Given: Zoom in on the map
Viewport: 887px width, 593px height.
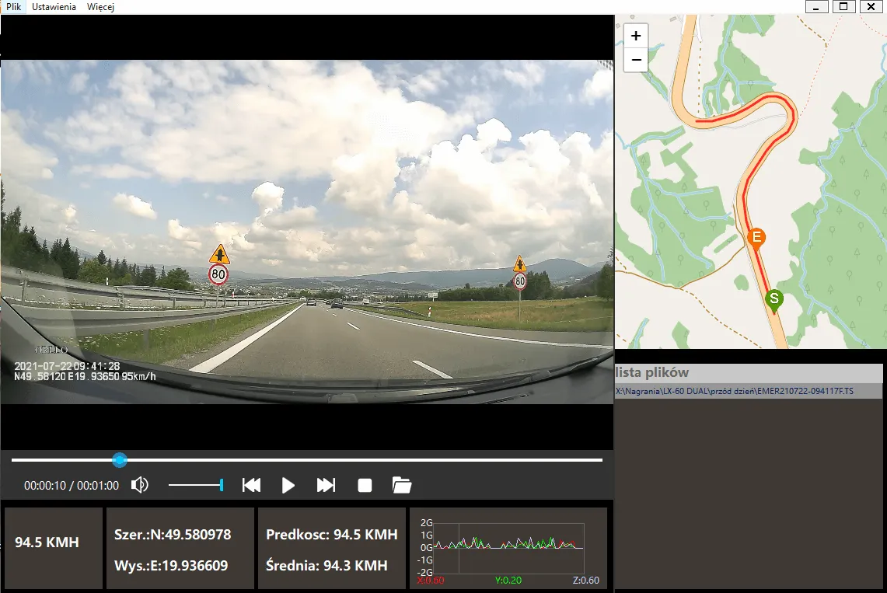Looking at the screenshot, I should 636,36.
